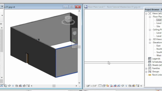Image resolution: width=162 pixels, height=91 pixels.
Task: Click the ViewCube in 3D view
Action: pos(68,19)
